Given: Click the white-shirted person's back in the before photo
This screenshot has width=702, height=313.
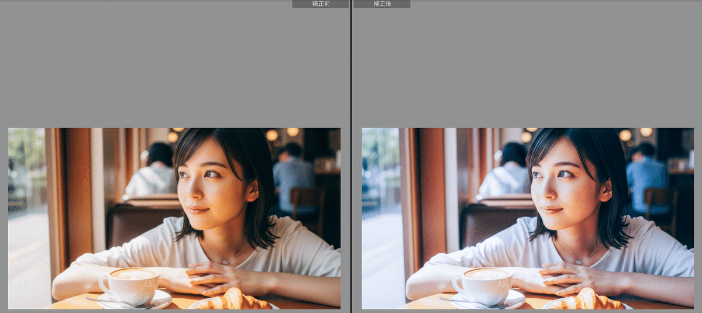Looking at the screenshot, I should tap(153, 178).
